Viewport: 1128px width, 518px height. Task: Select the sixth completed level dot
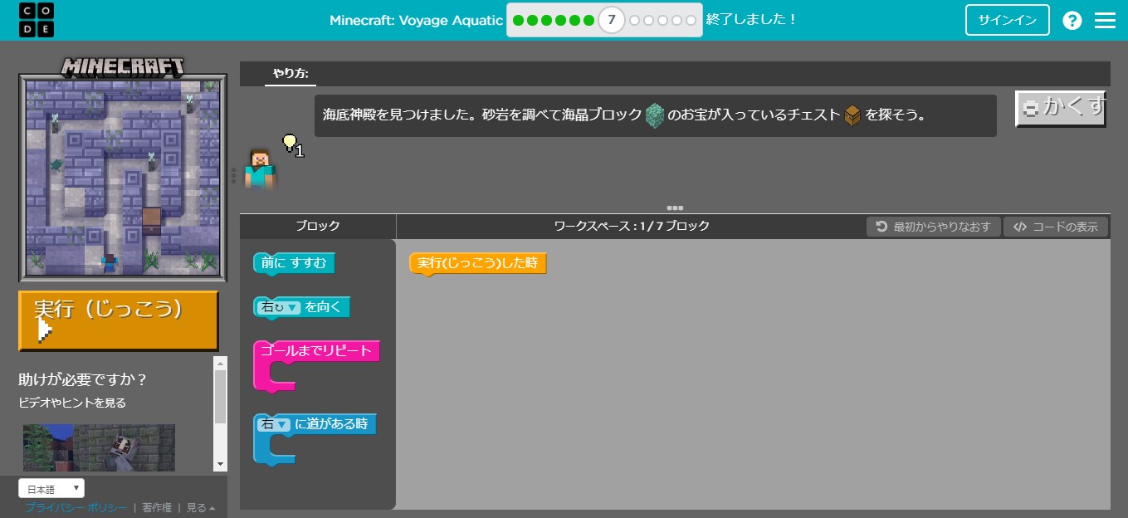[589, 20]
